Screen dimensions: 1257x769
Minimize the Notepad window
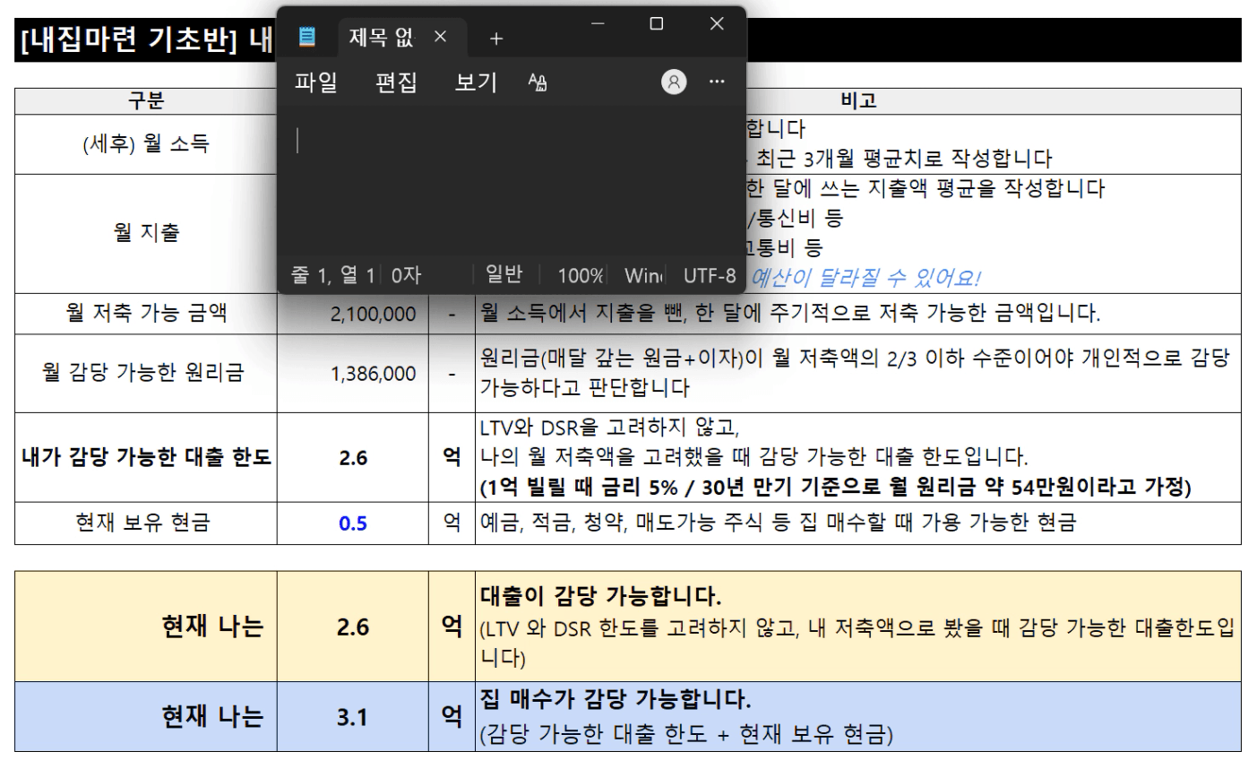tap(598, 23)
